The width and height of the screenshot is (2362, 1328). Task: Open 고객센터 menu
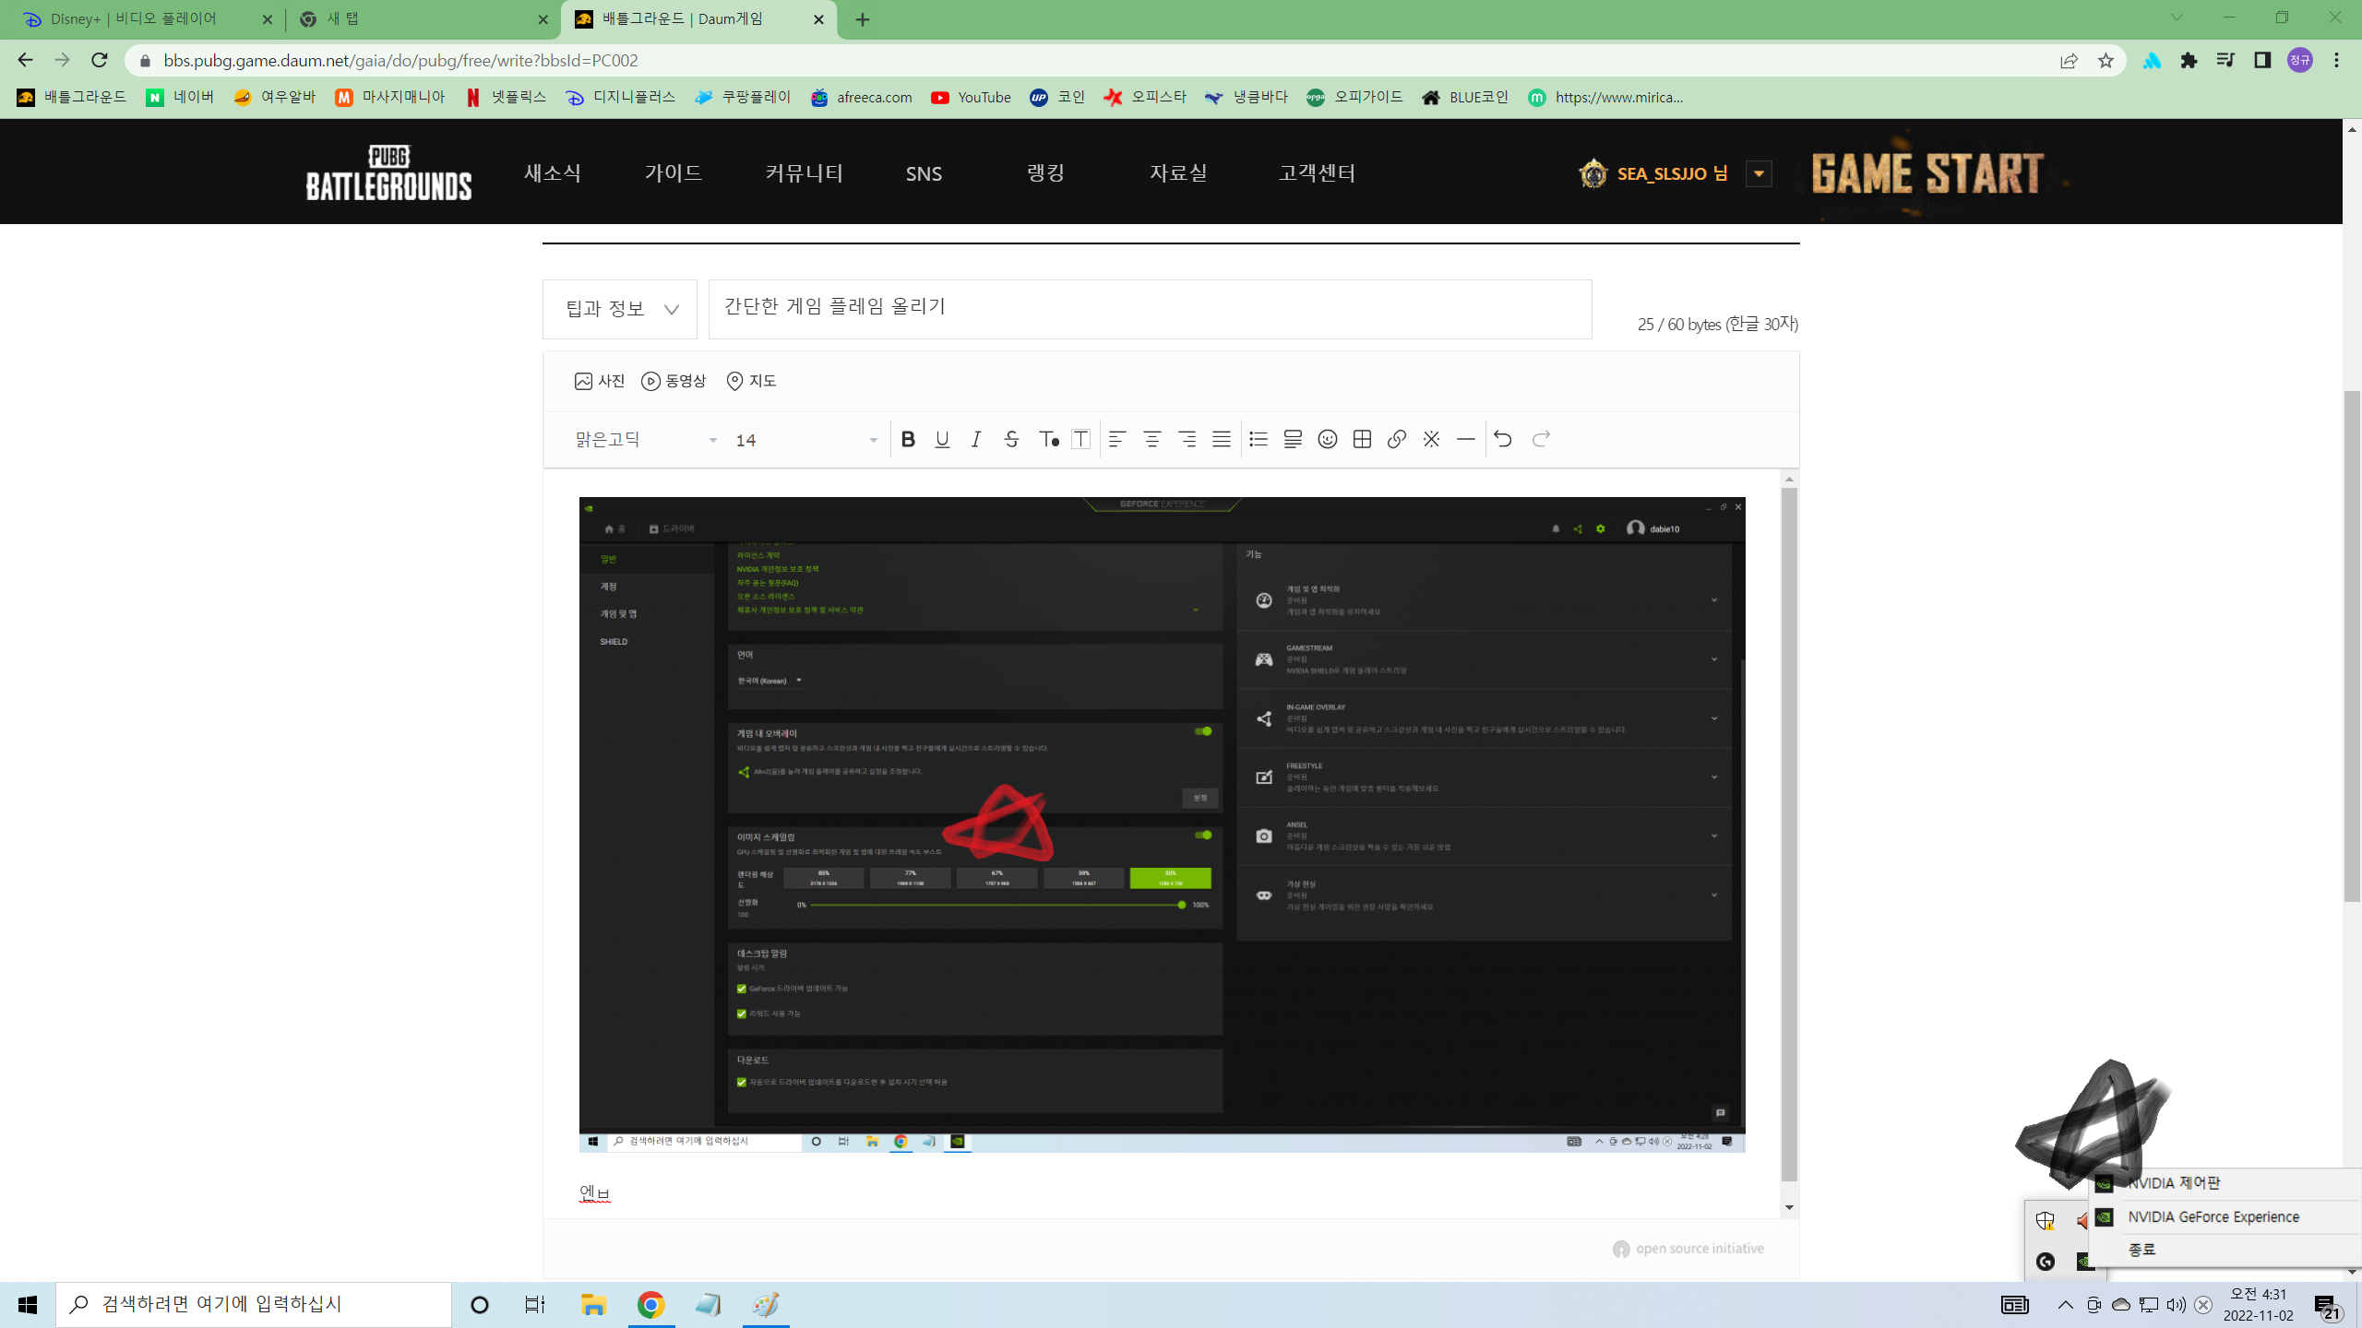click(x=1317, y=172)
